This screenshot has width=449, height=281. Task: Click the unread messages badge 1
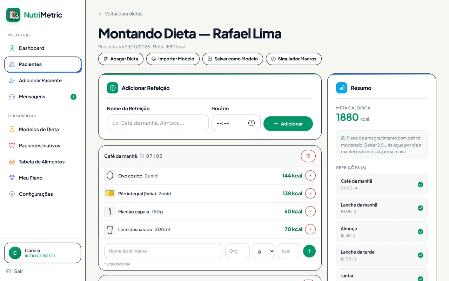point(73,97)
